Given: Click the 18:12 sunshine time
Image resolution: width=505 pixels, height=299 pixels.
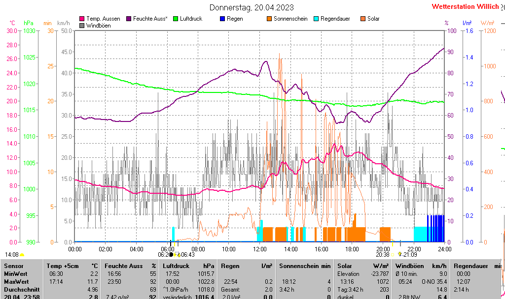Looking at the screenshot, I should coord(289,282).
